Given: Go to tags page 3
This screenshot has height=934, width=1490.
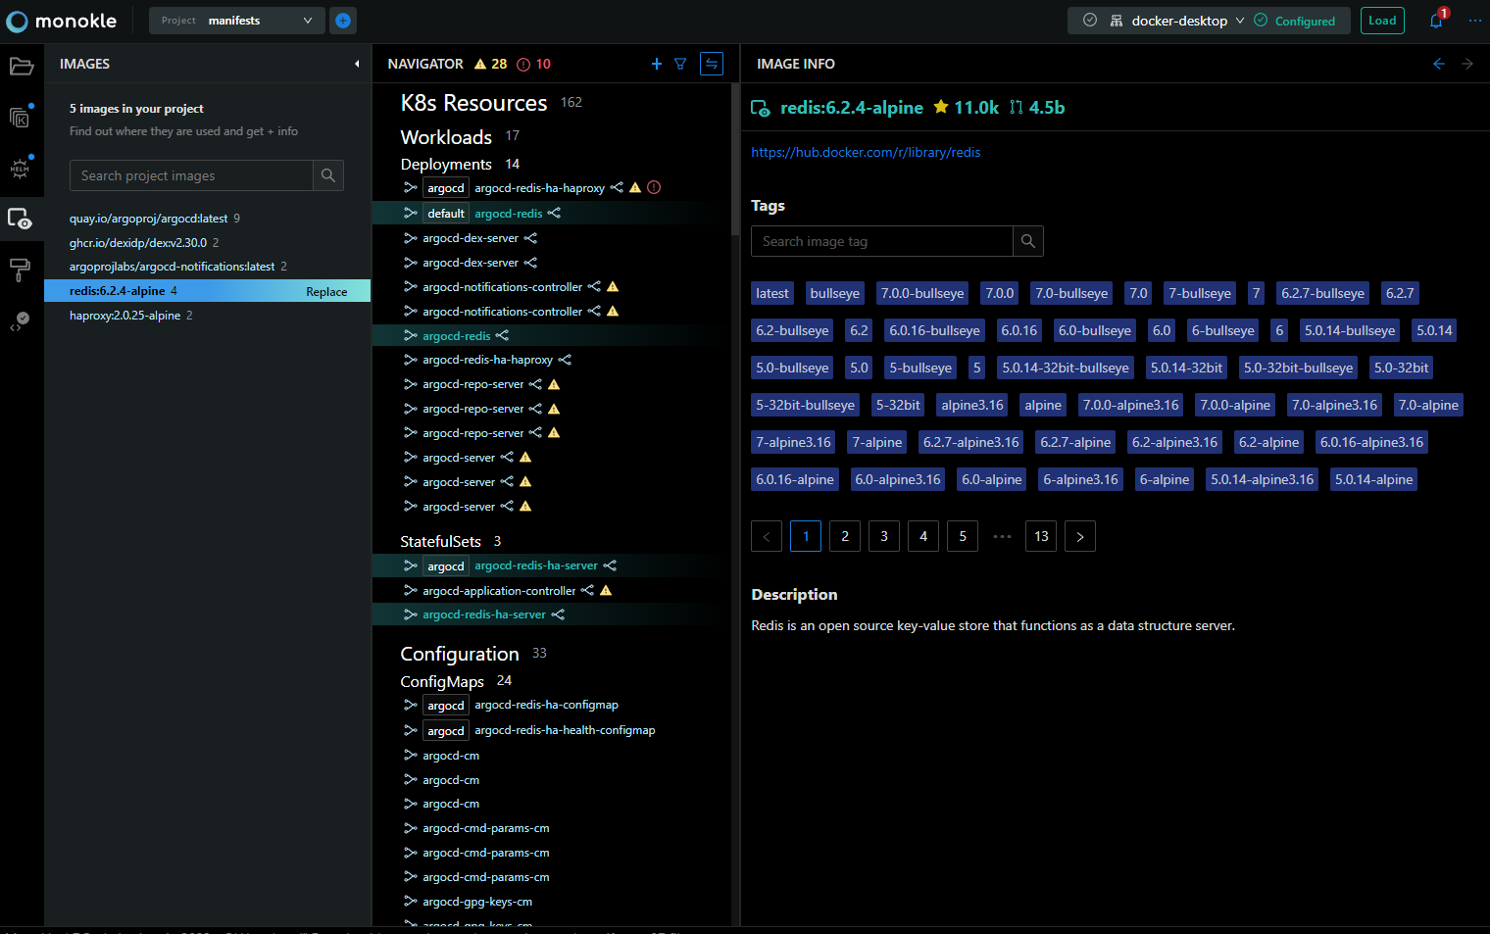Looking at the screenshot, I should click(x=884, y=536).
